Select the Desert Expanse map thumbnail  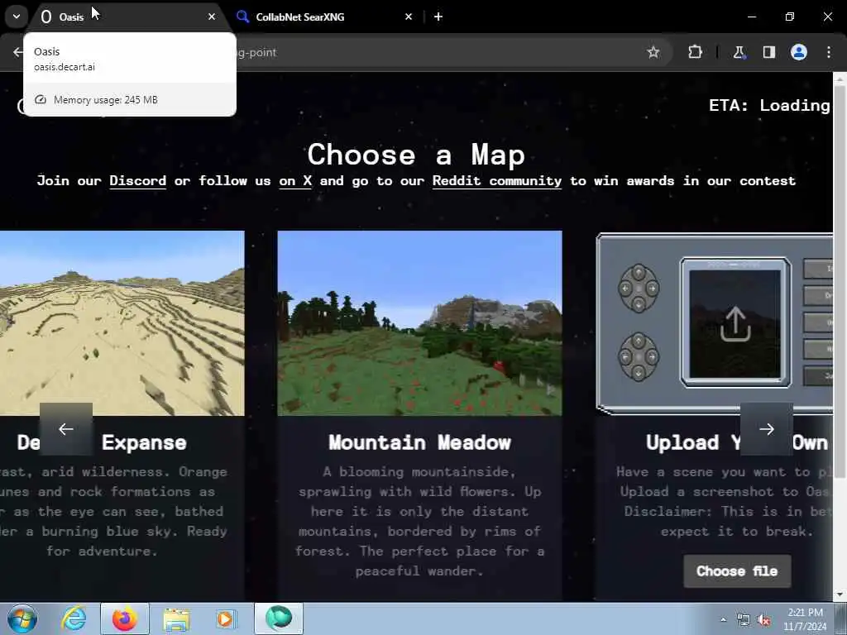click(122, 323)
